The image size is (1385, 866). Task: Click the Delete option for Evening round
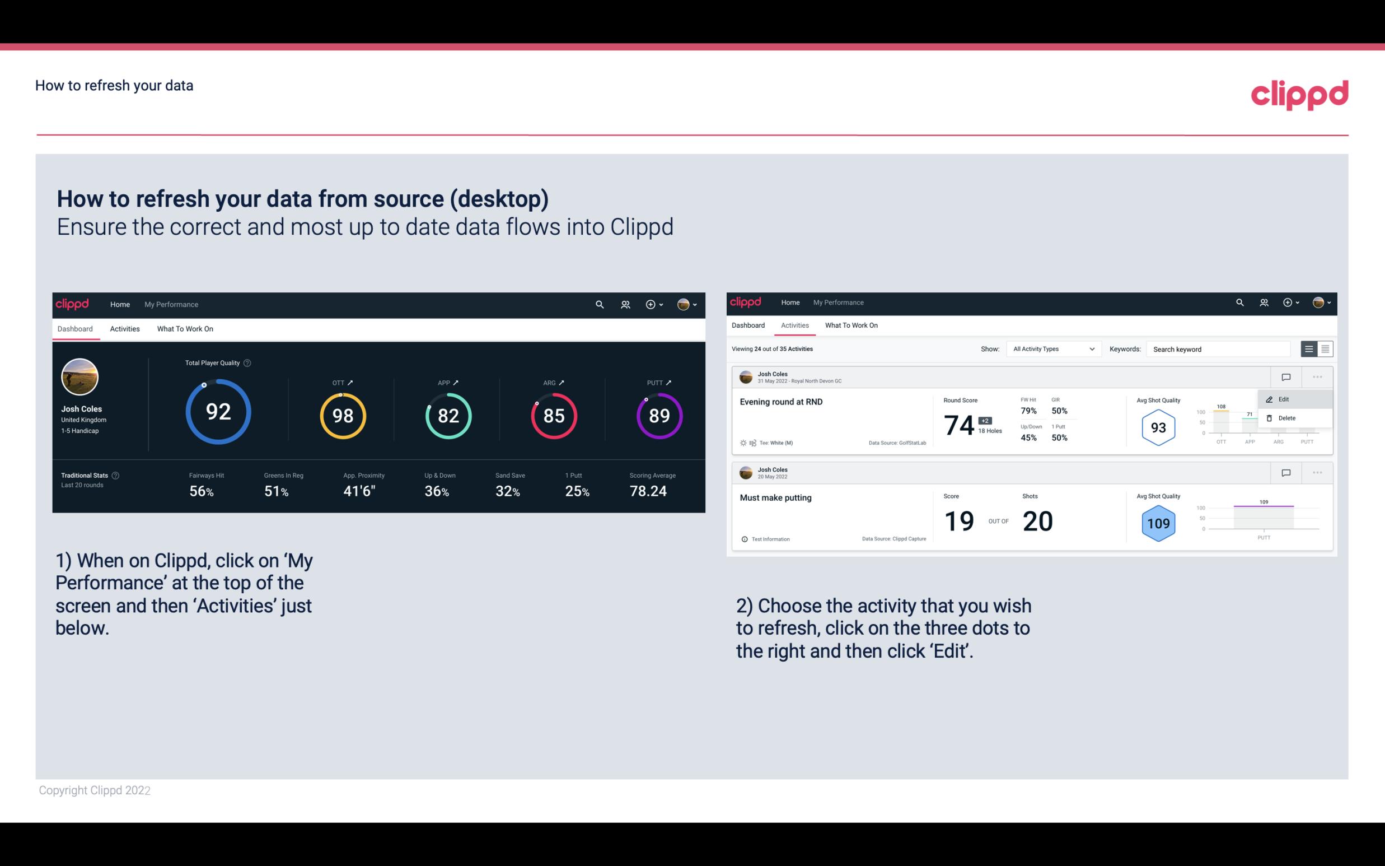tap(1286, 418)
